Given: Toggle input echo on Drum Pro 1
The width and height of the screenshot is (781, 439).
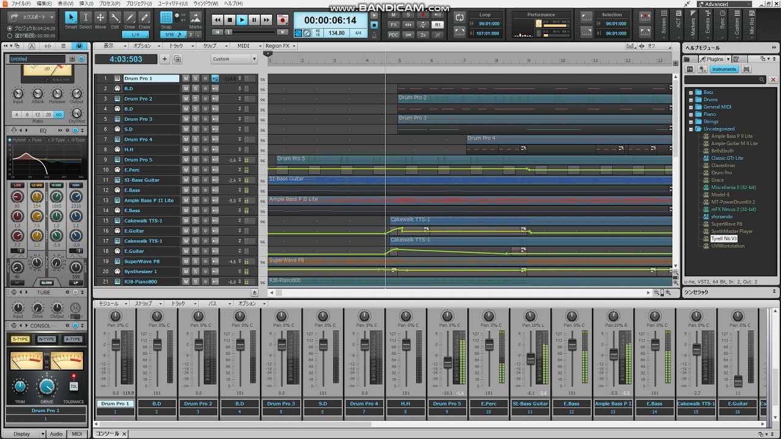Looking at the screenshot, I should click(215, 79).
